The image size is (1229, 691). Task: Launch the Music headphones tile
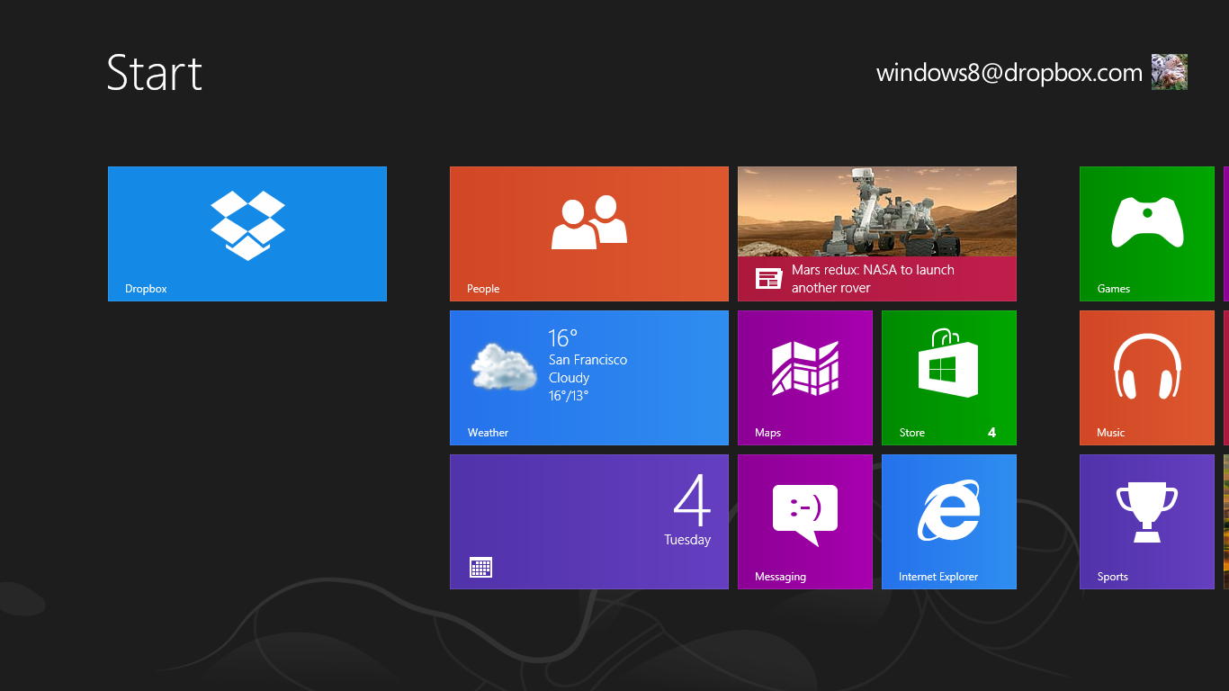1147,378
